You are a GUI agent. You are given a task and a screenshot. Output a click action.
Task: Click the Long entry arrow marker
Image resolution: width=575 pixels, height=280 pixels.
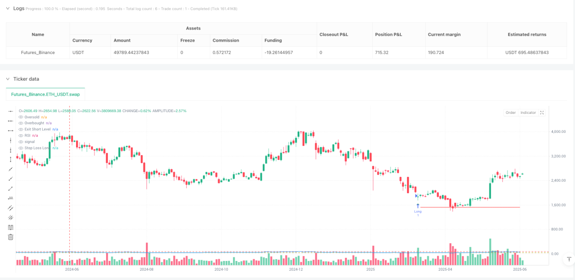point(418,206)
